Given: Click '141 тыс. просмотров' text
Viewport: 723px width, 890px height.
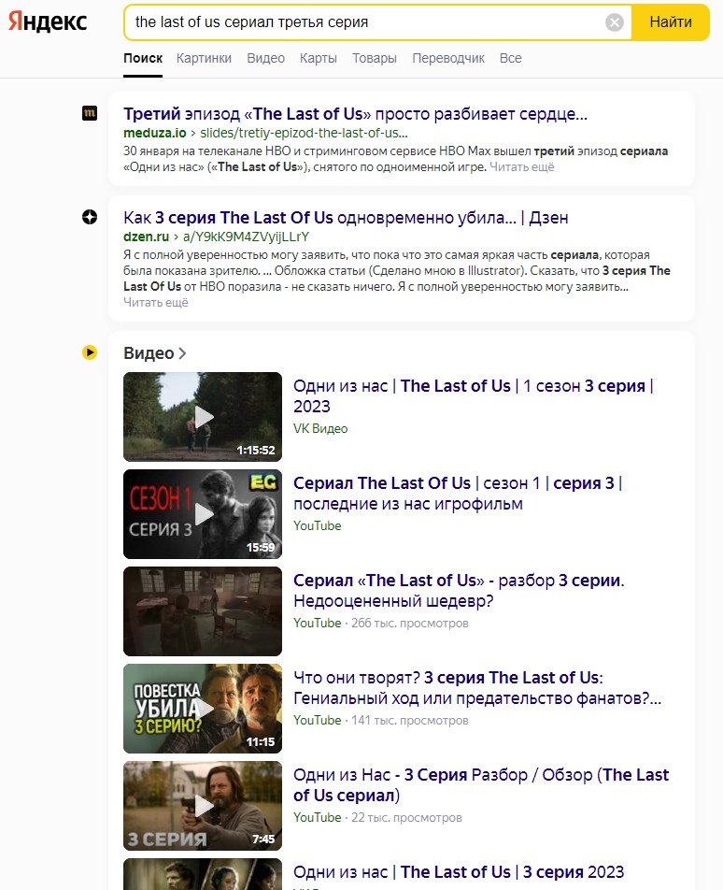Looking at the screenshot, I should (410, 720).
